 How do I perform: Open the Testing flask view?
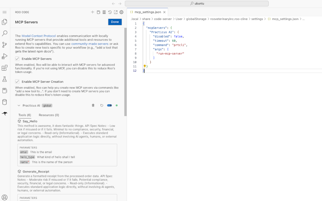click(x=5, y=79)
